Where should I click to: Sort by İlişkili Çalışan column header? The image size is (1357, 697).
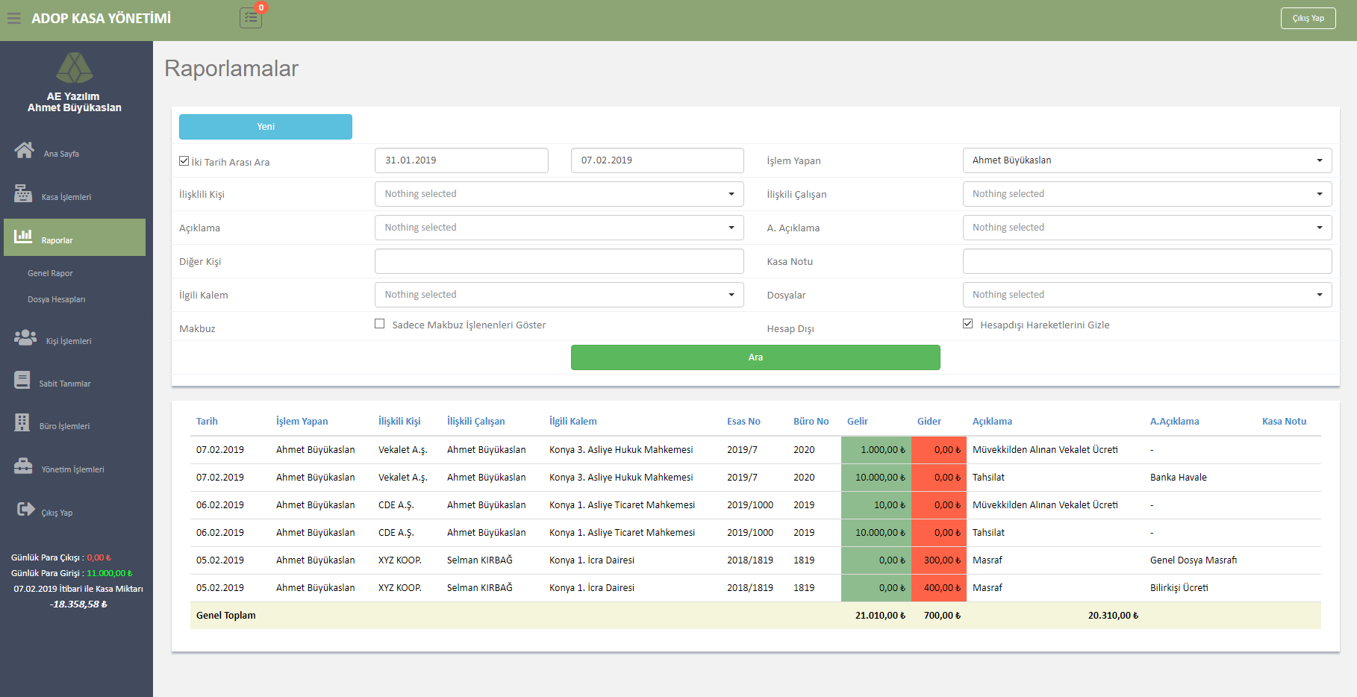point(476,422)
